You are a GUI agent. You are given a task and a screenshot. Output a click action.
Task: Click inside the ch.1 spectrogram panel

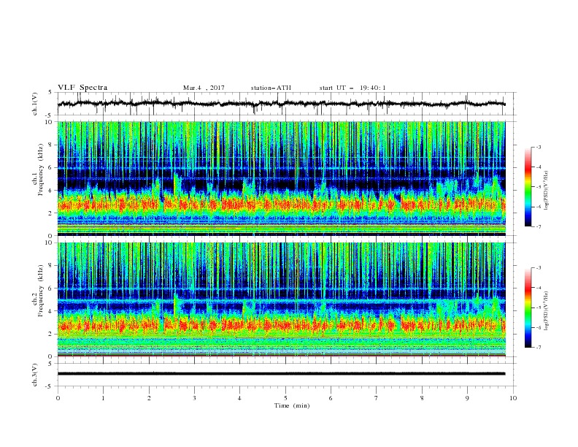281,178
